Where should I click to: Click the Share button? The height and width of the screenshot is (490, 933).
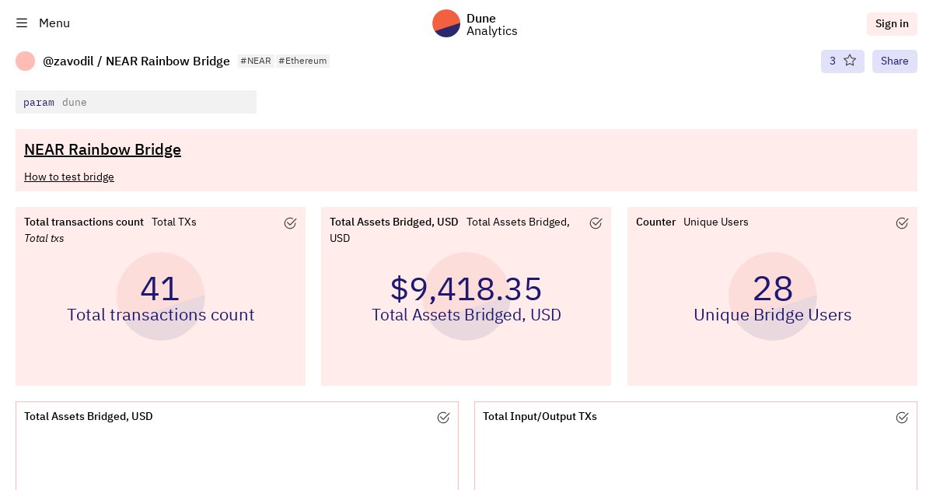pyautogui.click(x=895, y=61)
